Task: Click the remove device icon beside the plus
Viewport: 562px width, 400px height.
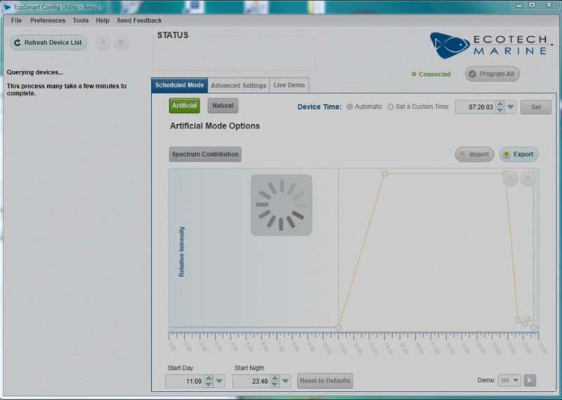Action: click(x=122, y=43)
